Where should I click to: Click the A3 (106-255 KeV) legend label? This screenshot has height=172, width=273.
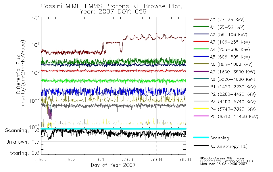tap(230, 42)
